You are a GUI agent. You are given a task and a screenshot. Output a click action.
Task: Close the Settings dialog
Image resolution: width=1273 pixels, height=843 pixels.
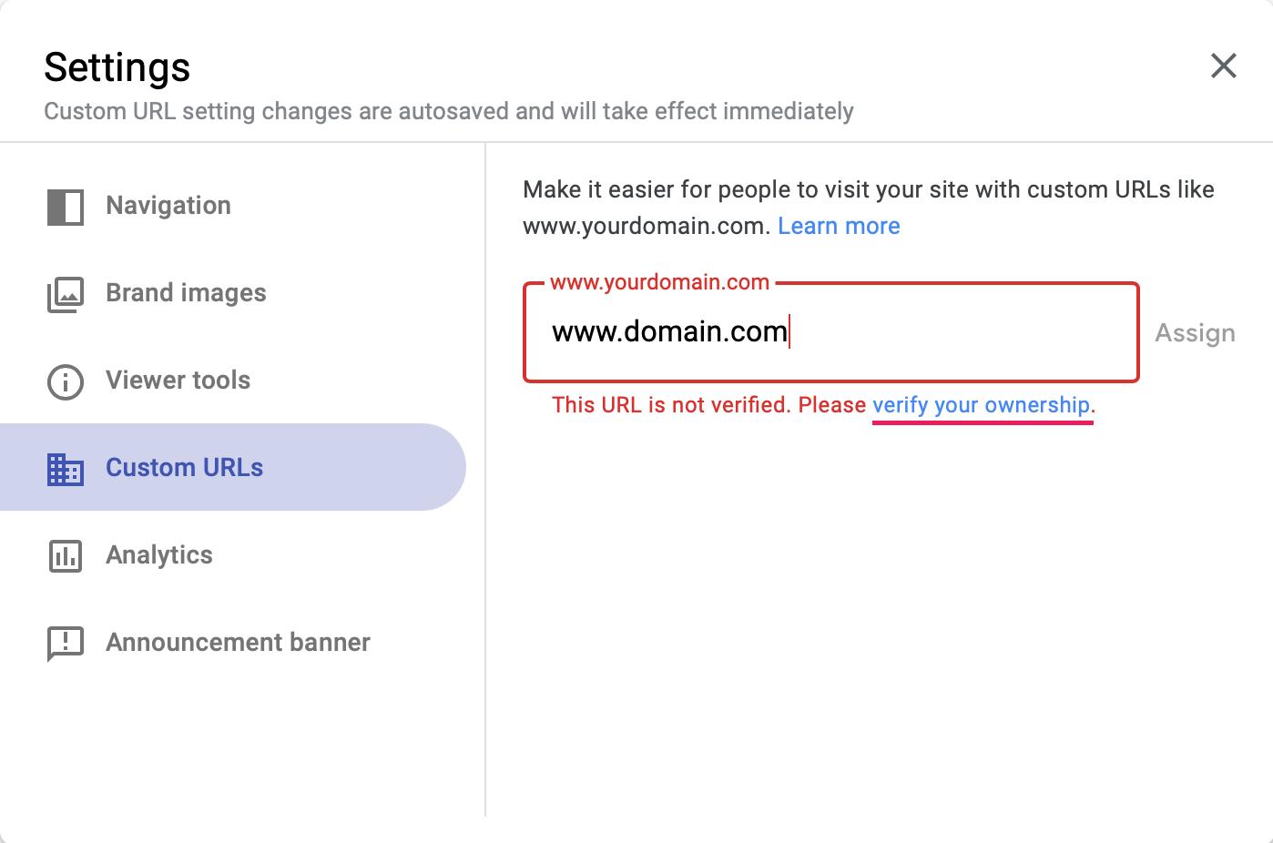pos(1223,66)
